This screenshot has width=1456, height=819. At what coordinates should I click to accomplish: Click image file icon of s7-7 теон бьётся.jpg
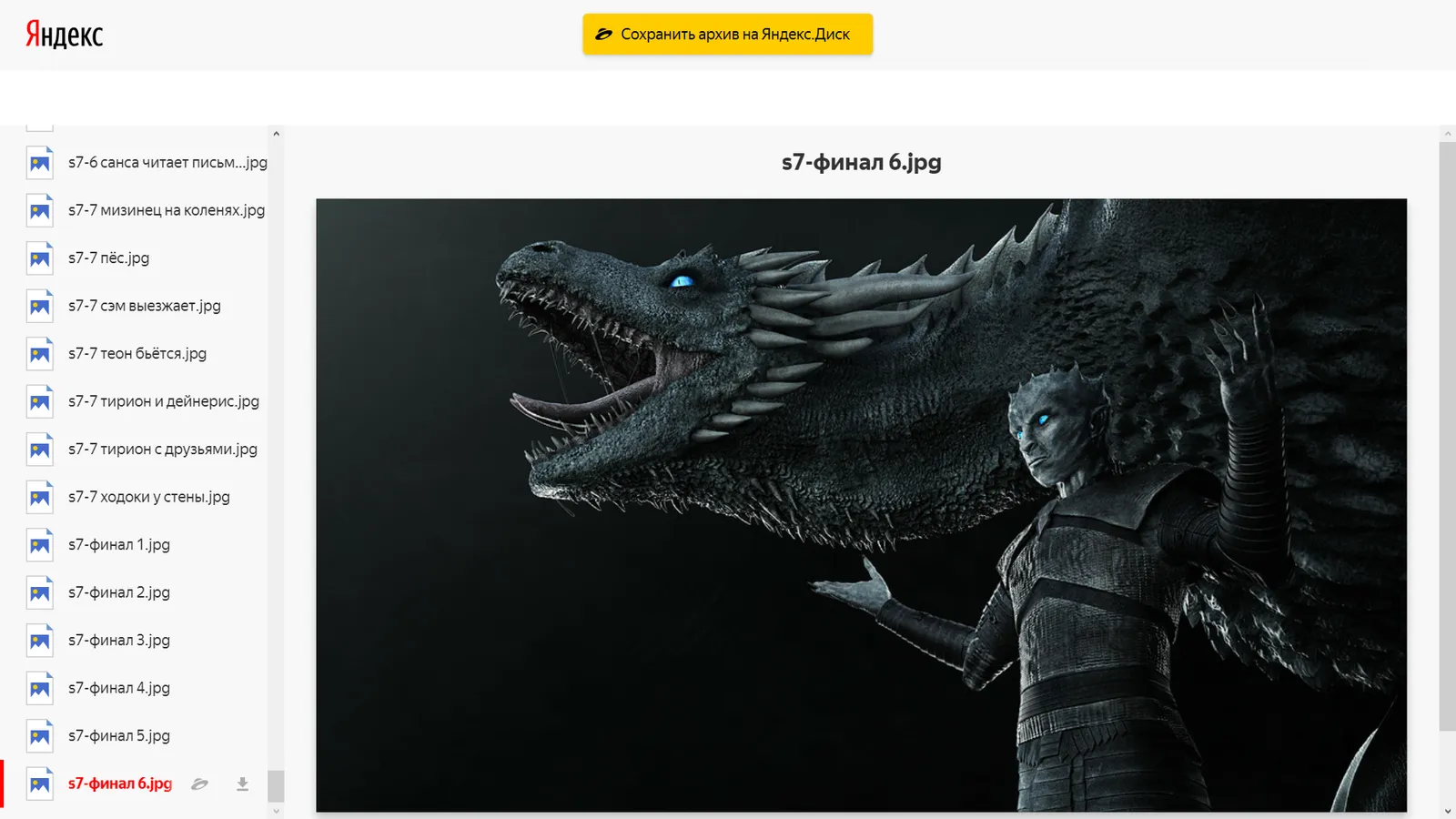39,354
